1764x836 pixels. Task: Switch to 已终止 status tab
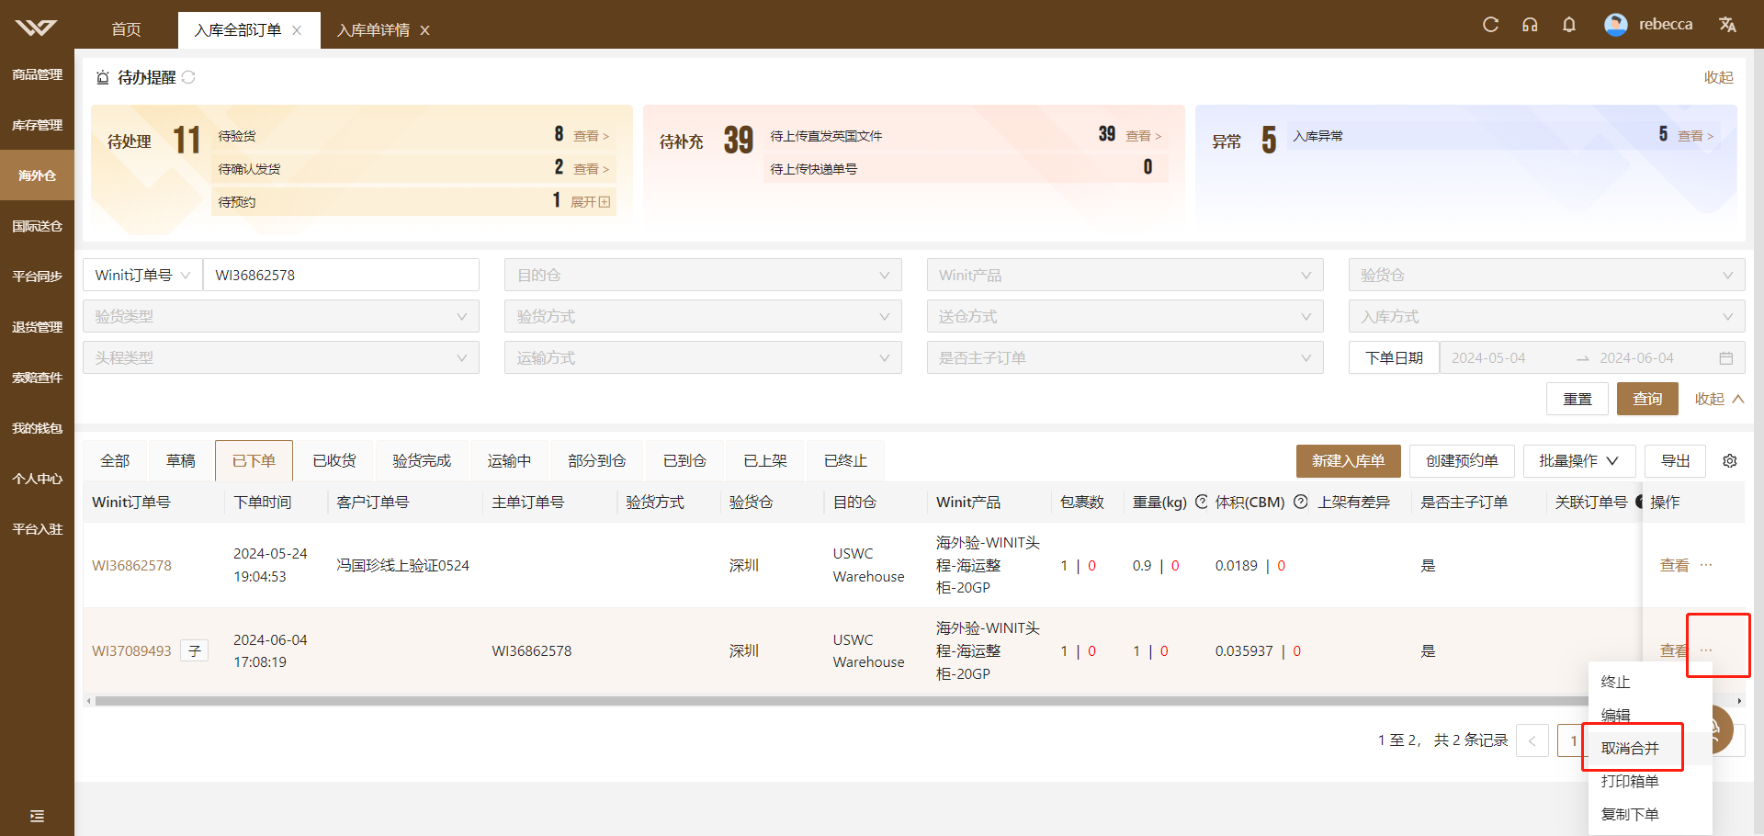tap(845, 461)
